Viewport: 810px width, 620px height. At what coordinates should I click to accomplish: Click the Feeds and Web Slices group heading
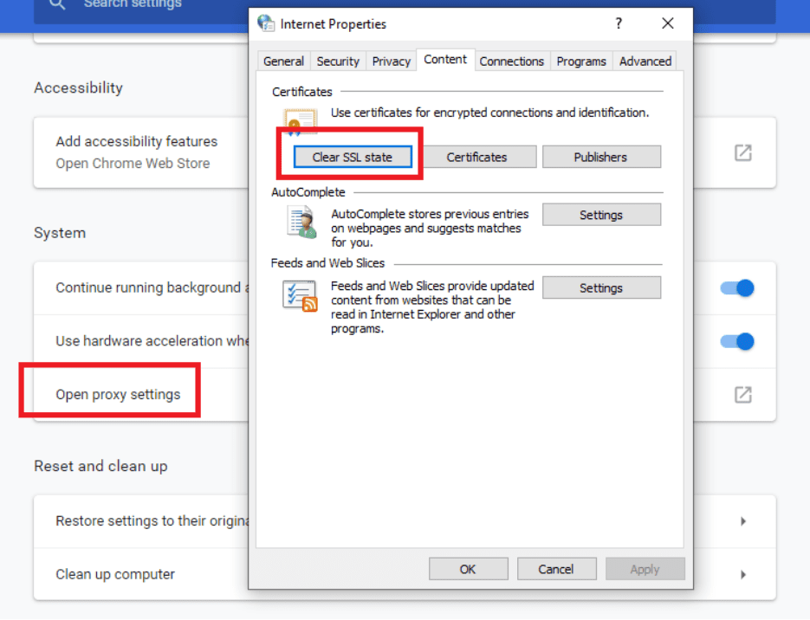coord(328,263)
